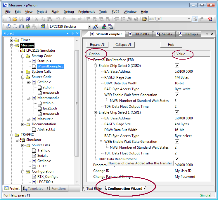Click the Open file folder icon
Screen dimensions: 218x200
[15, 19]
